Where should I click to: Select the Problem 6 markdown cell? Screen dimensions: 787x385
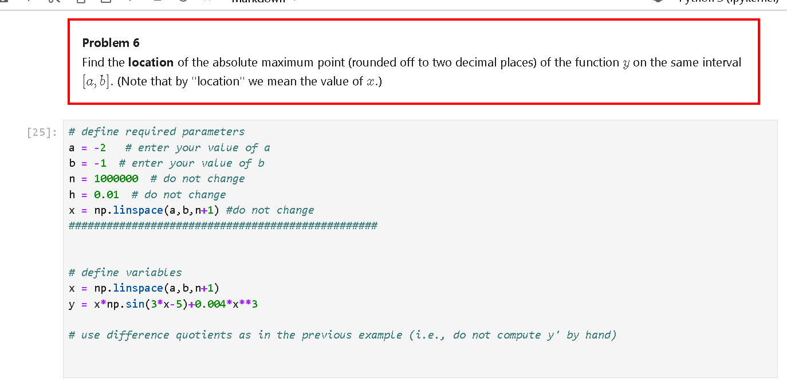tap(401, 63)
